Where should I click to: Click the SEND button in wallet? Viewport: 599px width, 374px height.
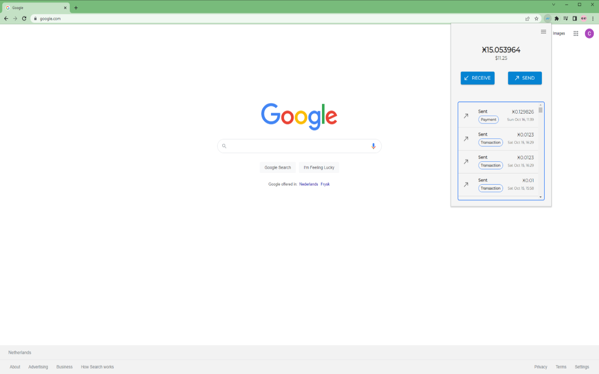pos(525,78)
